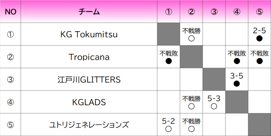The height and width of the screenshot is (136, 271).
Task: Click the 江戸川GLITTERS team name
Action: [x=89, y=80]
